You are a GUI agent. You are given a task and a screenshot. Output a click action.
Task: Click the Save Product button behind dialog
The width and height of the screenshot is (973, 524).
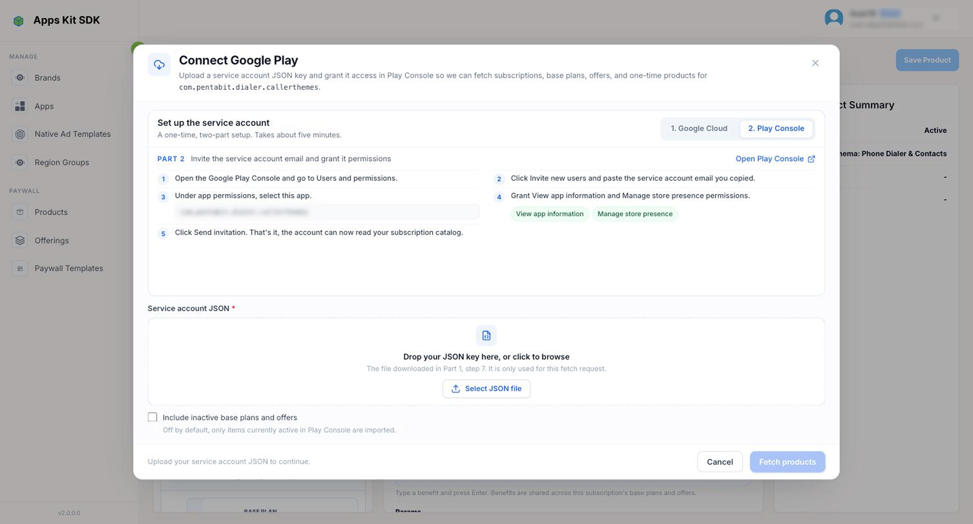pyautogui.click(x=927, y=60)
